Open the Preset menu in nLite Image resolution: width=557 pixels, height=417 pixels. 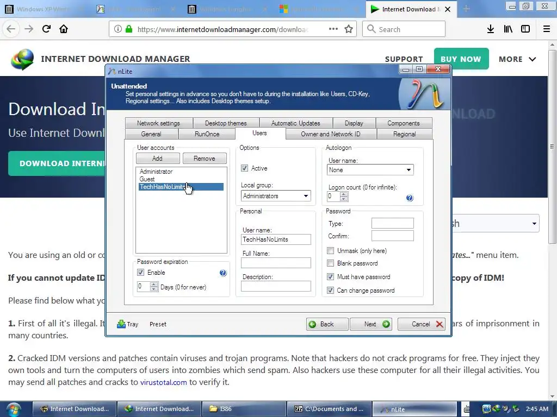158,324
